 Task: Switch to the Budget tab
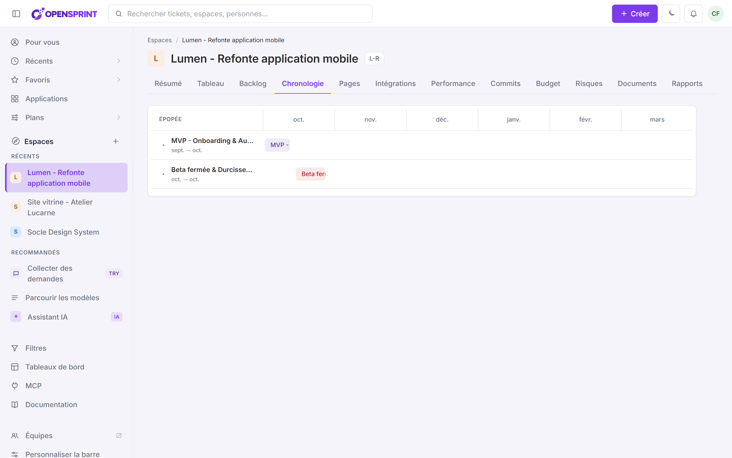click(x=548, y=84)
